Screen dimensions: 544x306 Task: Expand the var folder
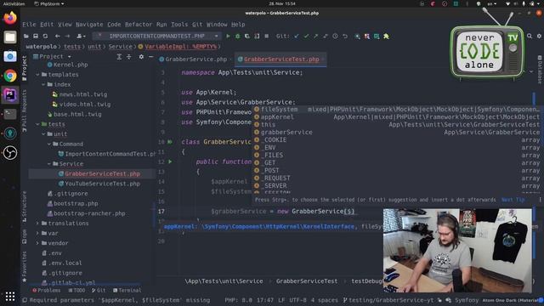pos(37,233)
